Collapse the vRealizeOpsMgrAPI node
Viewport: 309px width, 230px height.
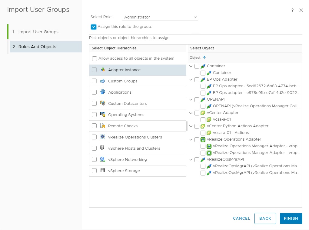click(x=191, y=159)
